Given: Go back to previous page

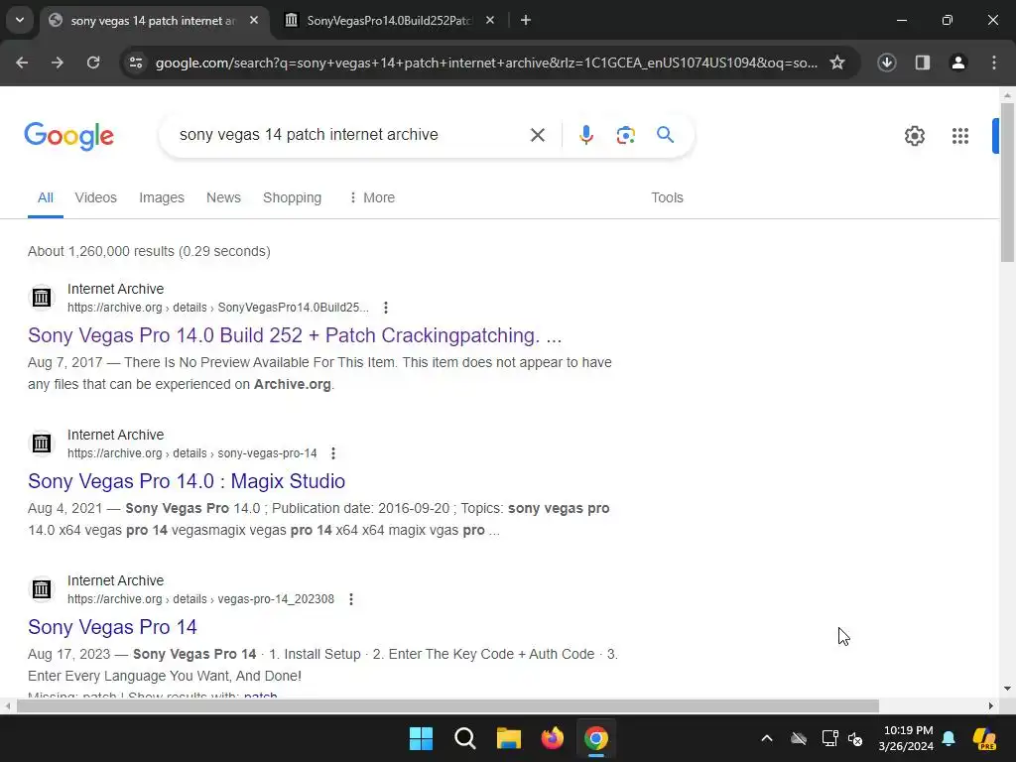Looking at the screenshot, I should [x=22, y=63].
